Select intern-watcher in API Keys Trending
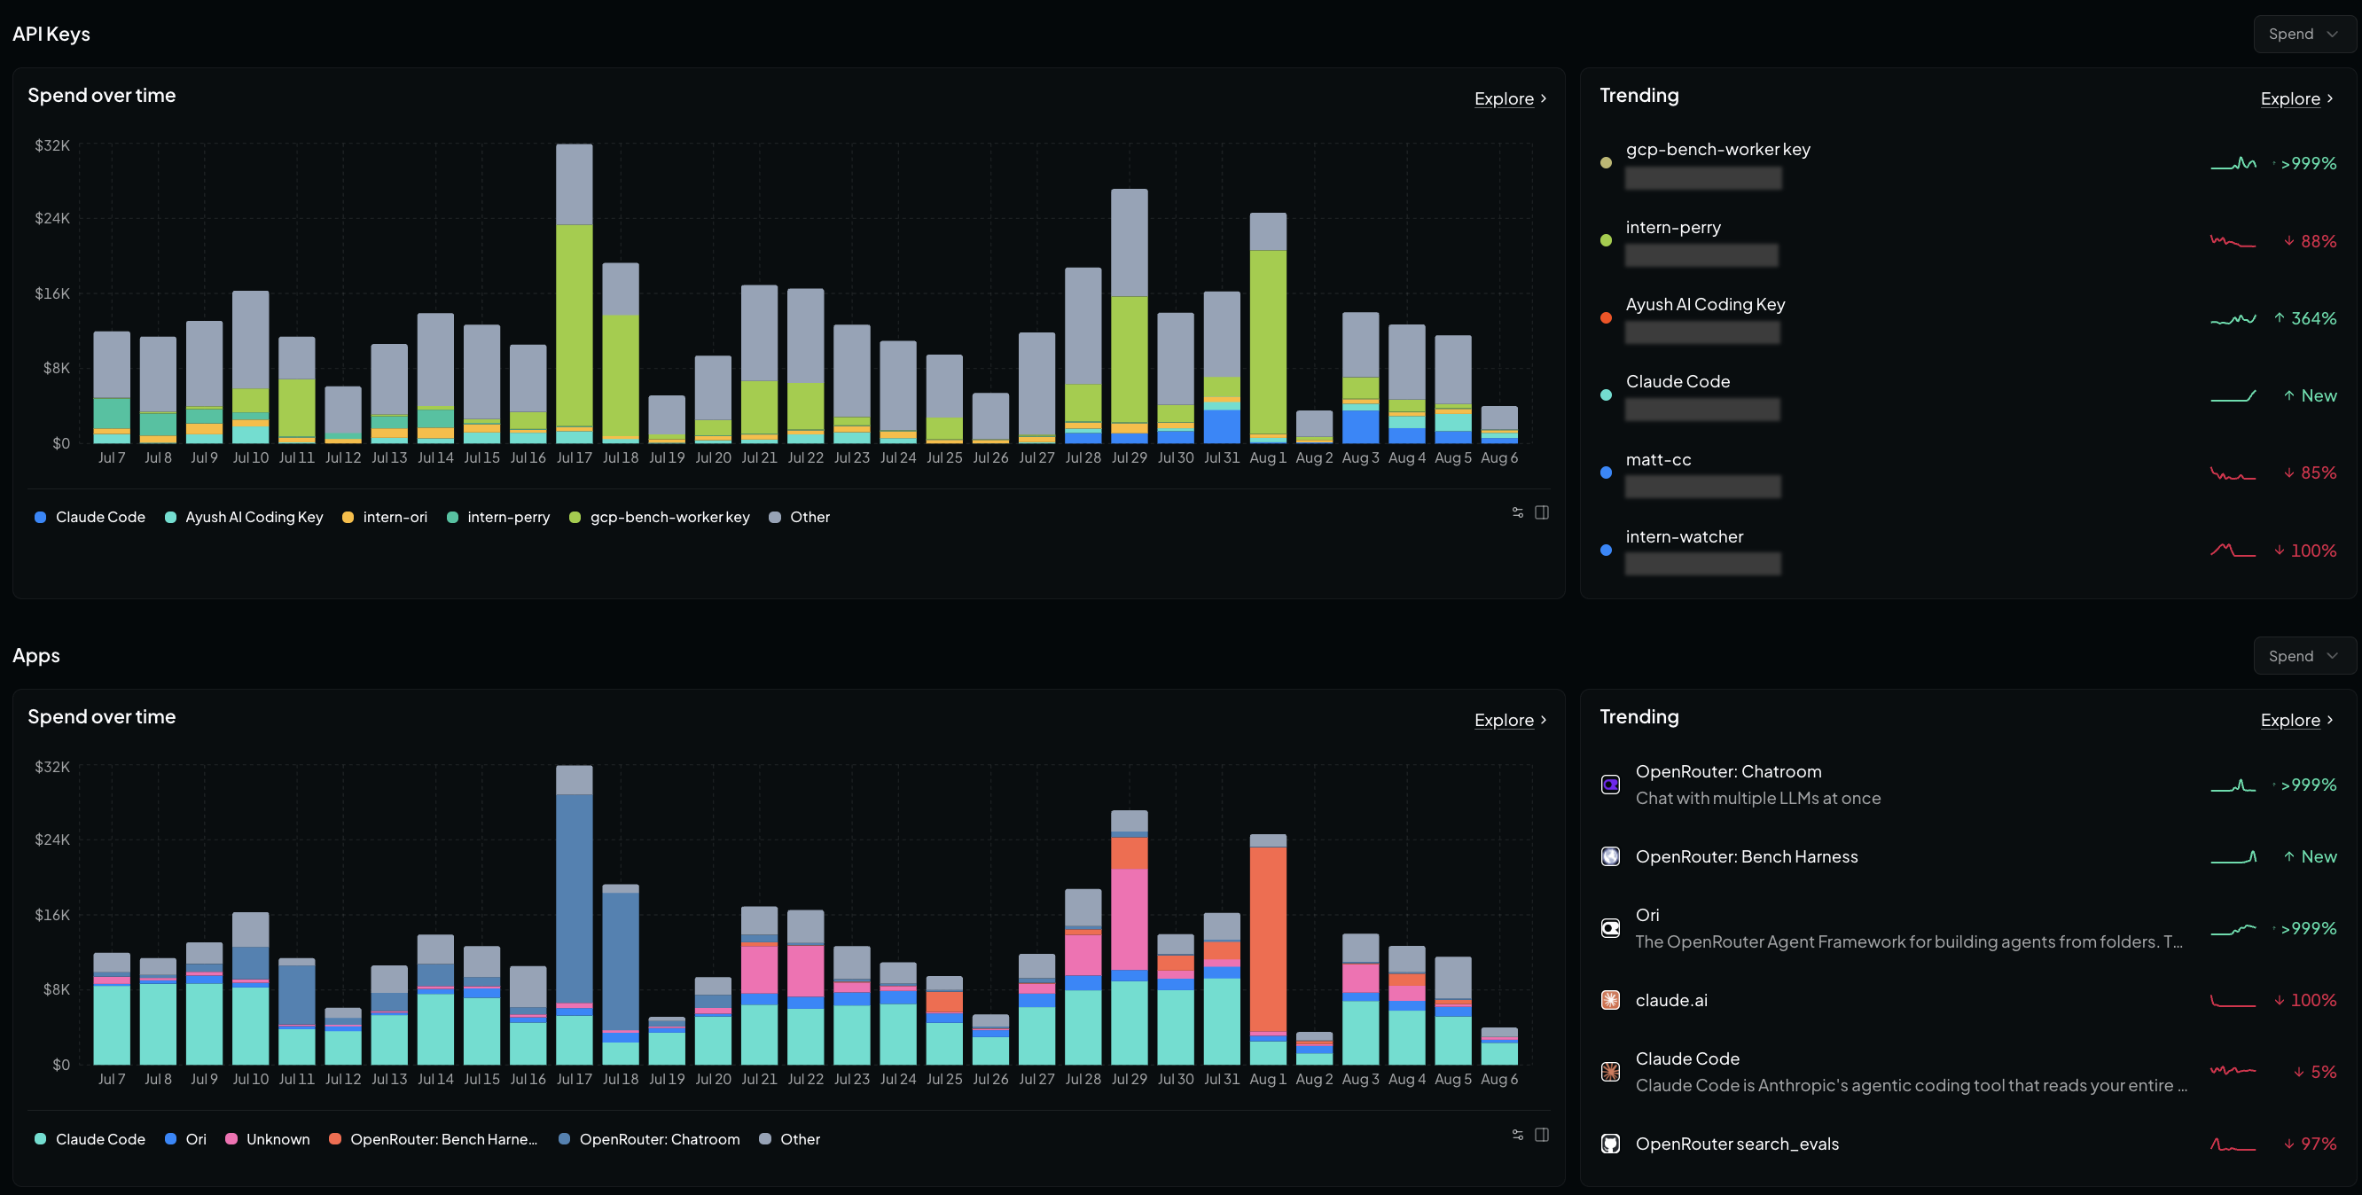2362x1195 pixels. click(x=1968, y=551)
